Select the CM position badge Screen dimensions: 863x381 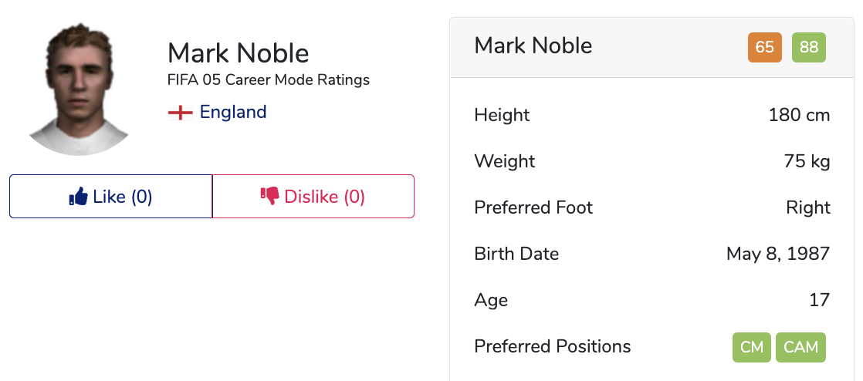752,348
